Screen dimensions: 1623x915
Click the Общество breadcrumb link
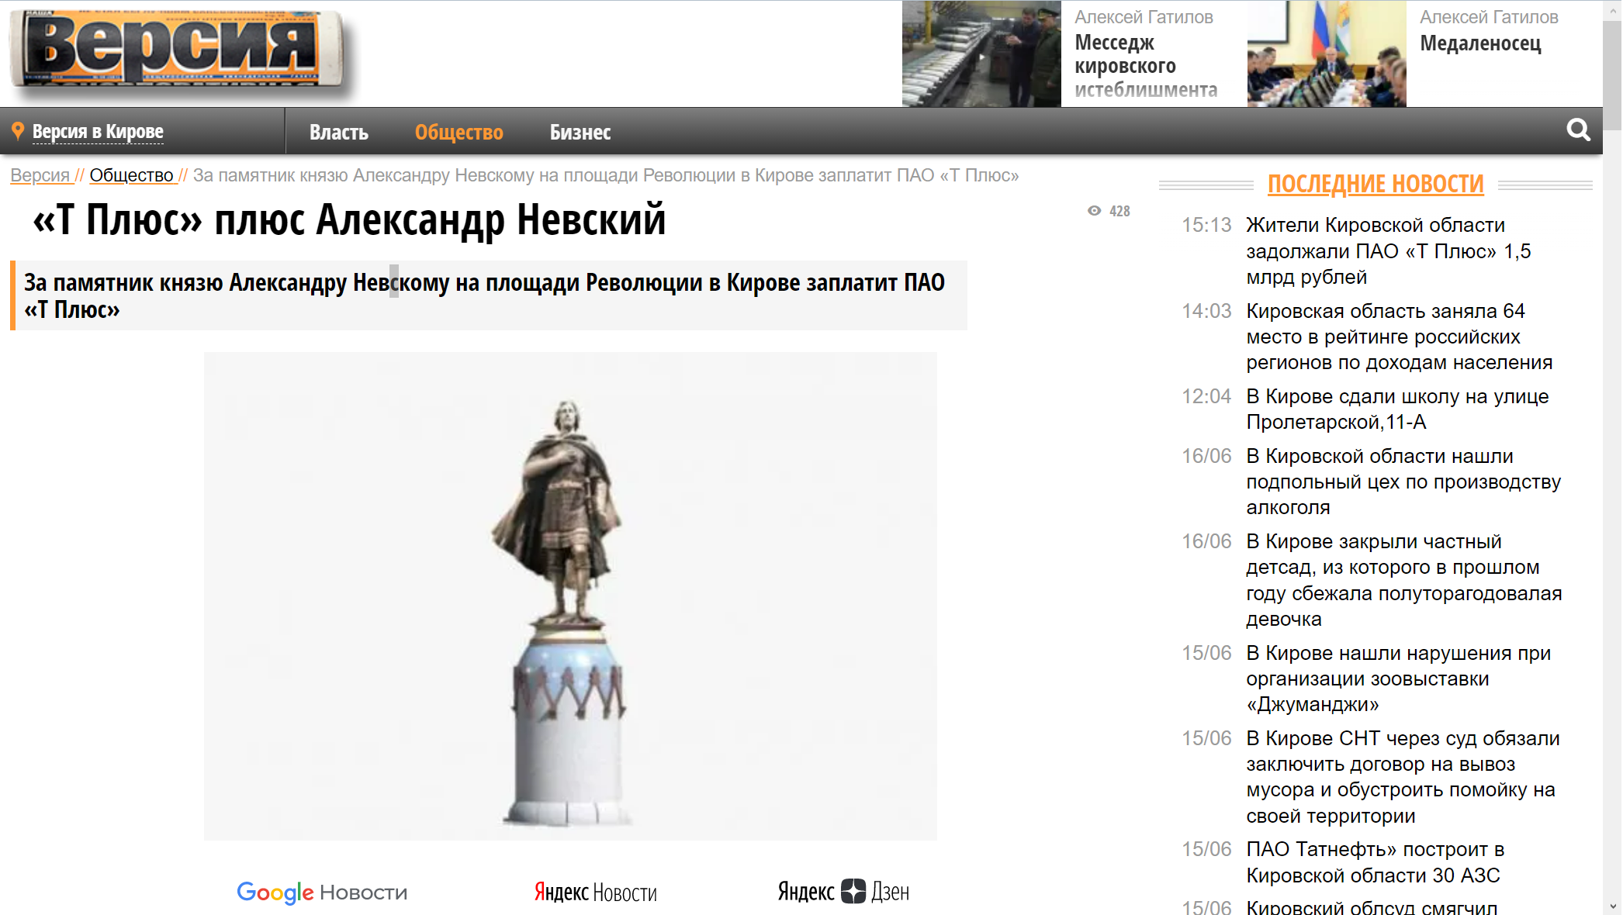tap(131, 175)
